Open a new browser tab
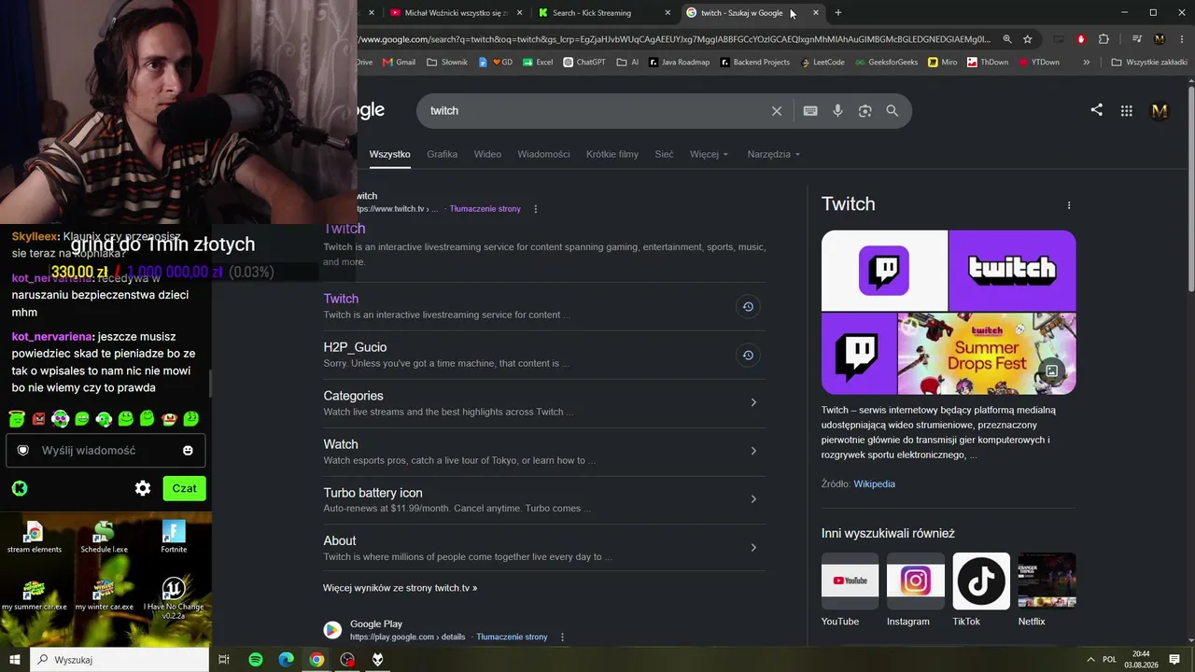This screenshot has height=672, width=1195. (x=838, y=13)
